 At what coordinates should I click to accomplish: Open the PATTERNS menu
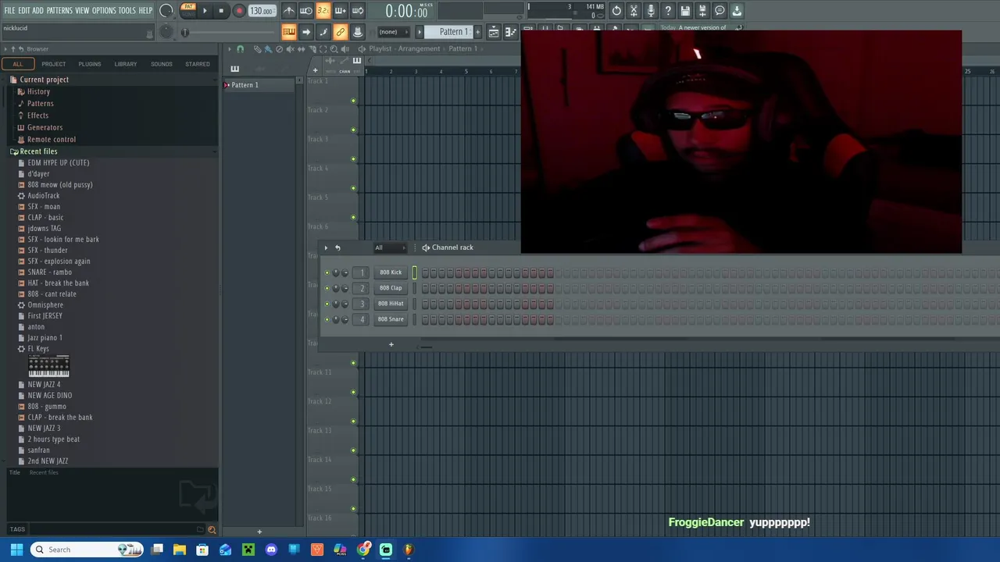point(59,11)
